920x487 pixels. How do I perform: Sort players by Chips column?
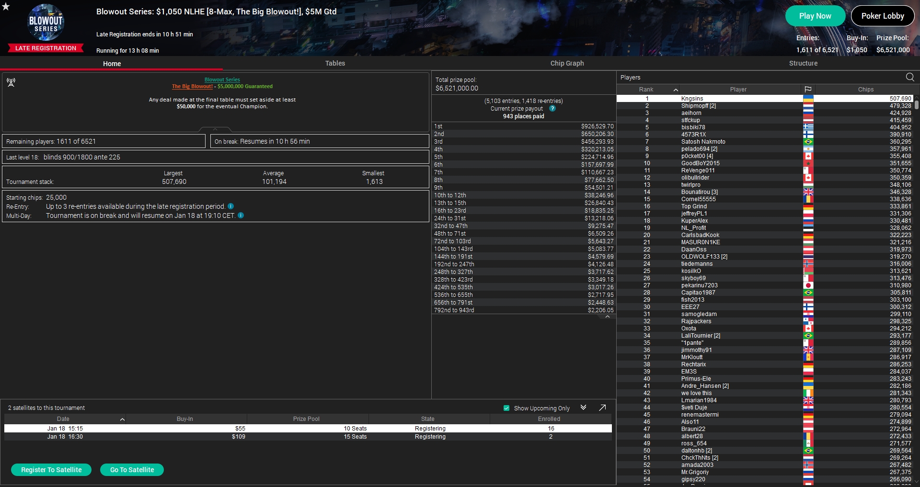coord(865,90)
